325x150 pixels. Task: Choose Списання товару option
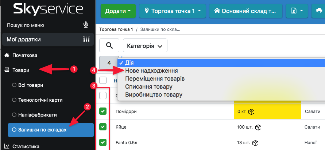[148, 87]
